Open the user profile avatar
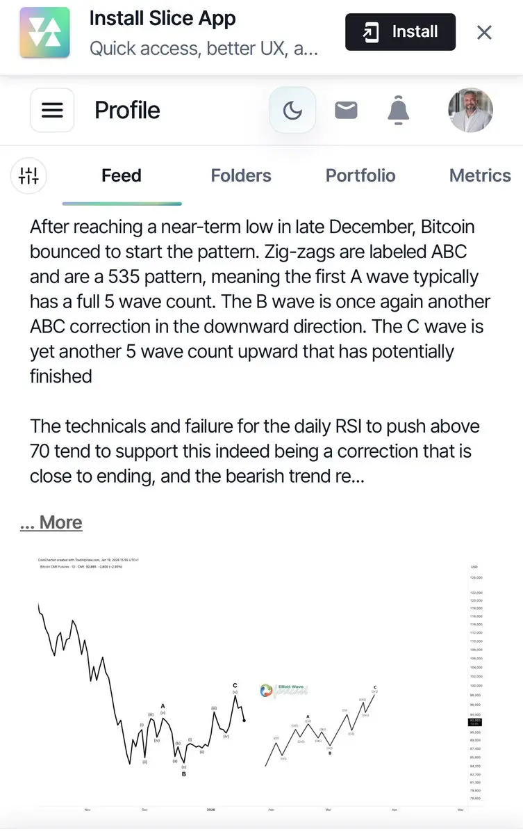This screenshot has width=523, height=834. point(470,110)
